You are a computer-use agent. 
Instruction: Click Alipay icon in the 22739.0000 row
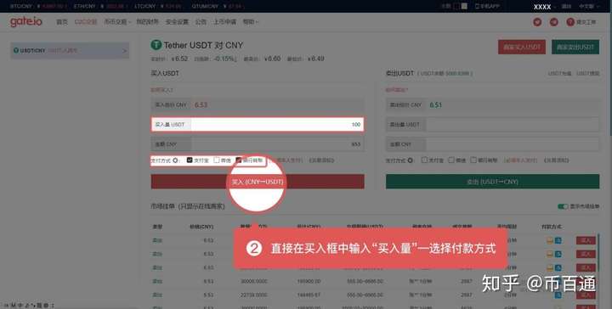558,295
